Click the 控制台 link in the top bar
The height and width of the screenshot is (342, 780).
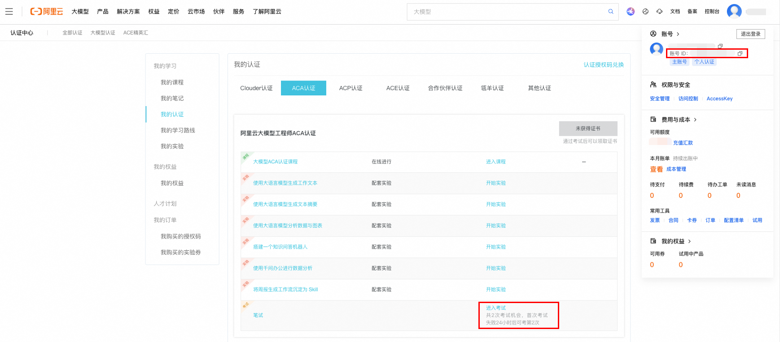coord(712,12)
